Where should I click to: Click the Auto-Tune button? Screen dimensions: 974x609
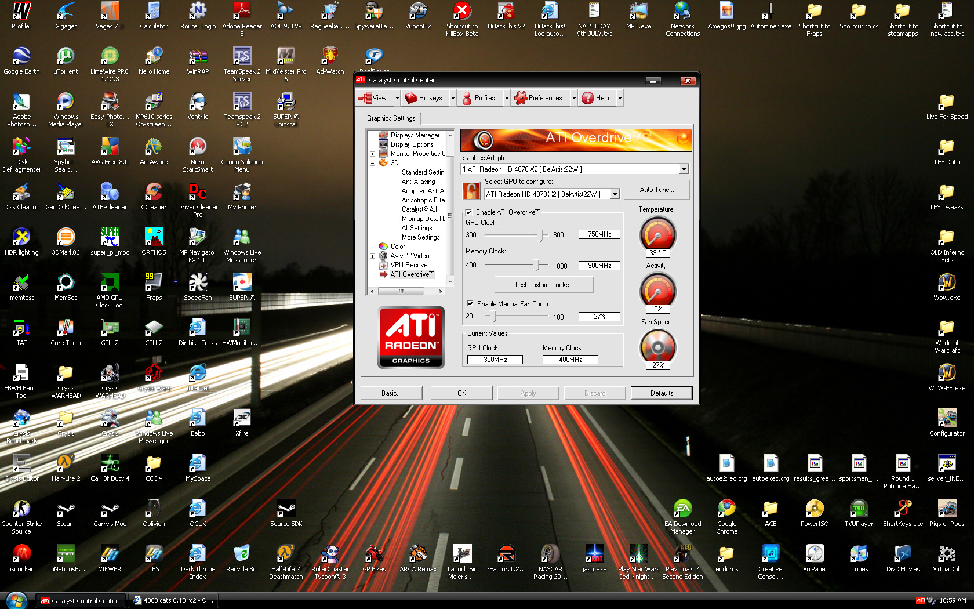point(656,190)
